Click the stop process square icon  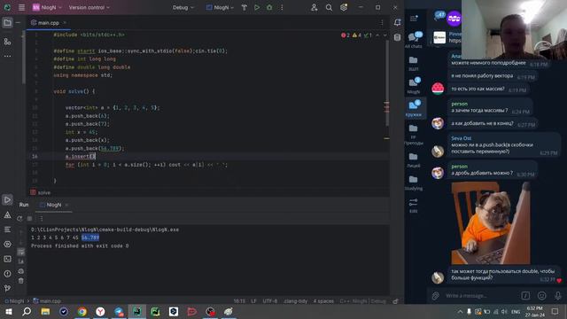point(29,219)
